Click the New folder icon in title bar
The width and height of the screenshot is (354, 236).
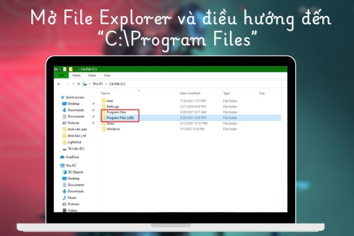point(71,69)
